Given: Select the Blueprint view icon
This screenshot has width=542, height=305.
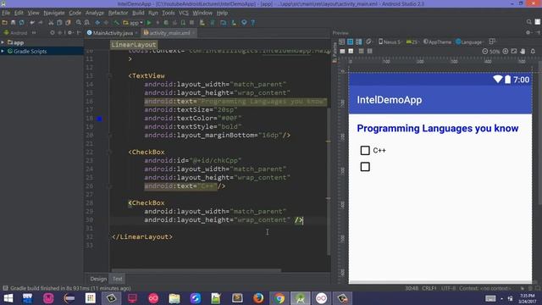Looking at the screenshot, I should [350, 42].
